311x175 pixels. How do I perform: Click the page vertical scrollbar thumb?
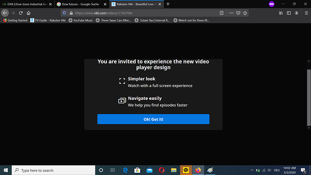point(309,97)
